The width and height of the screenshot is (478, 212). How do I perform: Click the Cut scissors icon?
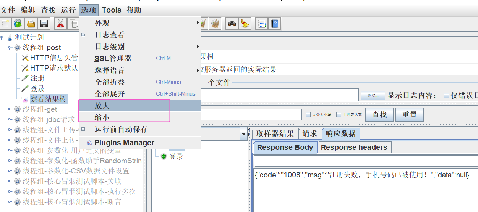pyautogui.click(x=60, y=24)
